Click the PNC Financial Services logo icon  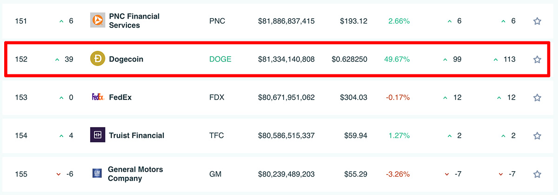[x=98, y=20]
